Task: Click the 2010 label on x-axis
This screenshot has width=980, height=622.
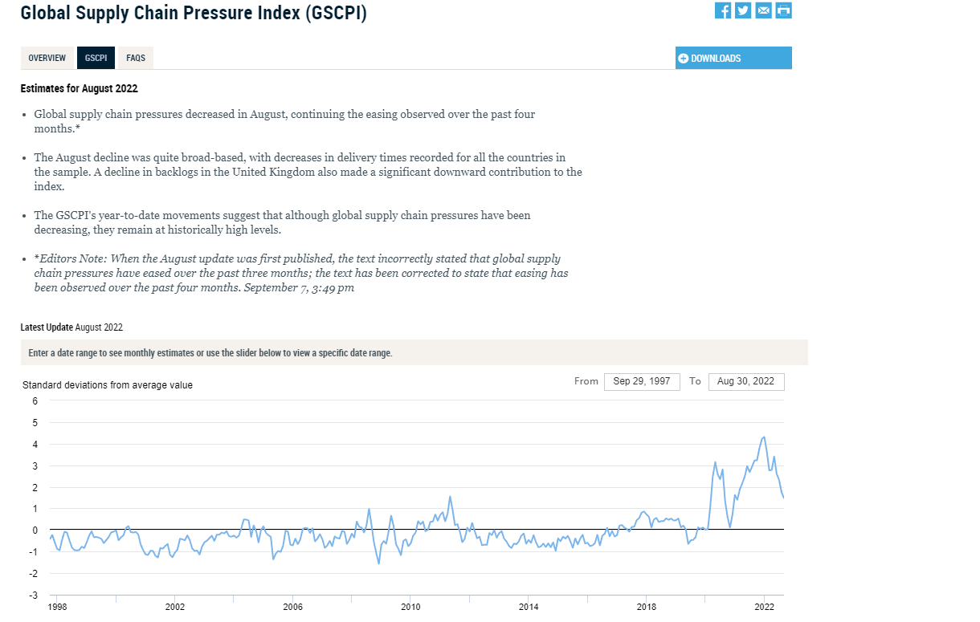Action: coord(410,607)
